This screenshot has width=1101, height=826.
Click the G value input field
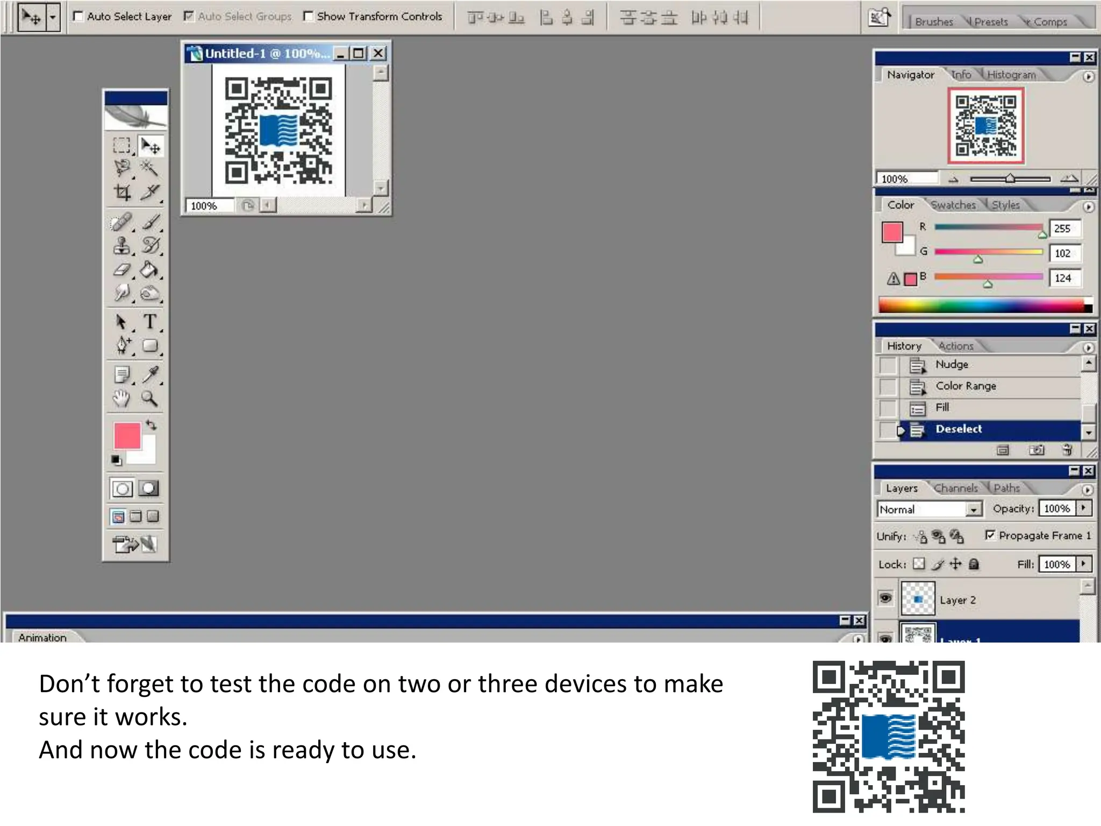tap(1064, 253)
